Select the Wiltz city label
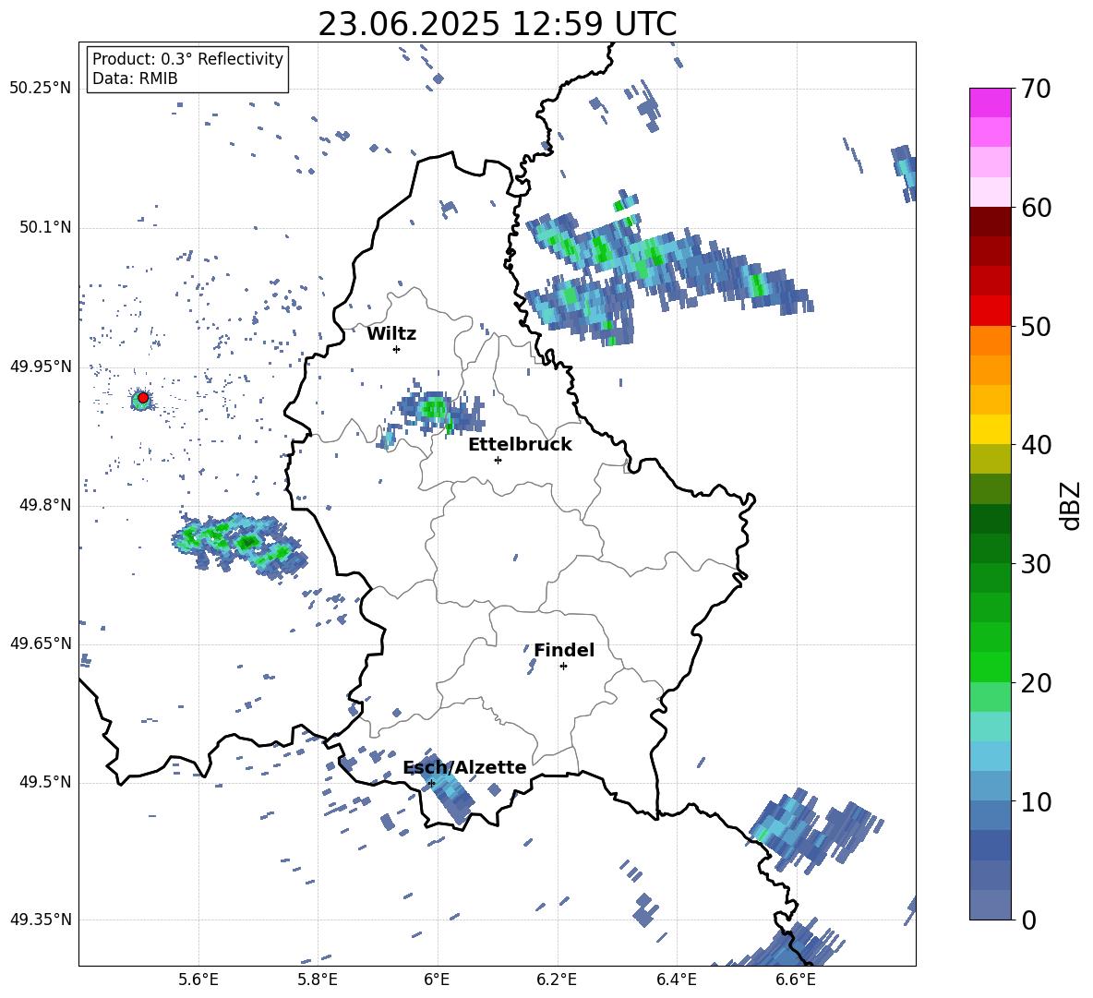The height and width of the screenshot is (998, 1093). pos(391,334)
